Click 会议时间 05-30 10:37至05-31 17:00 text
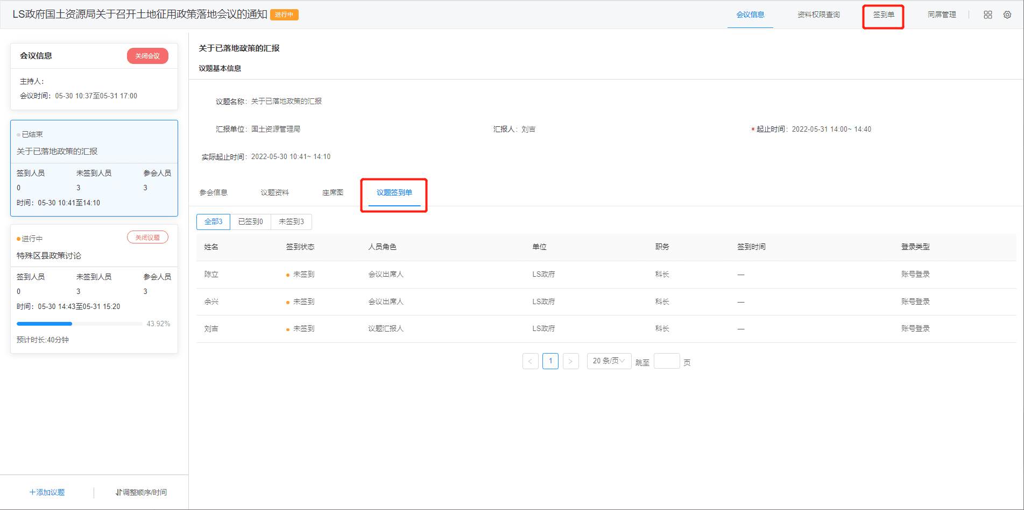1024x510 pixels. [79, 96]
